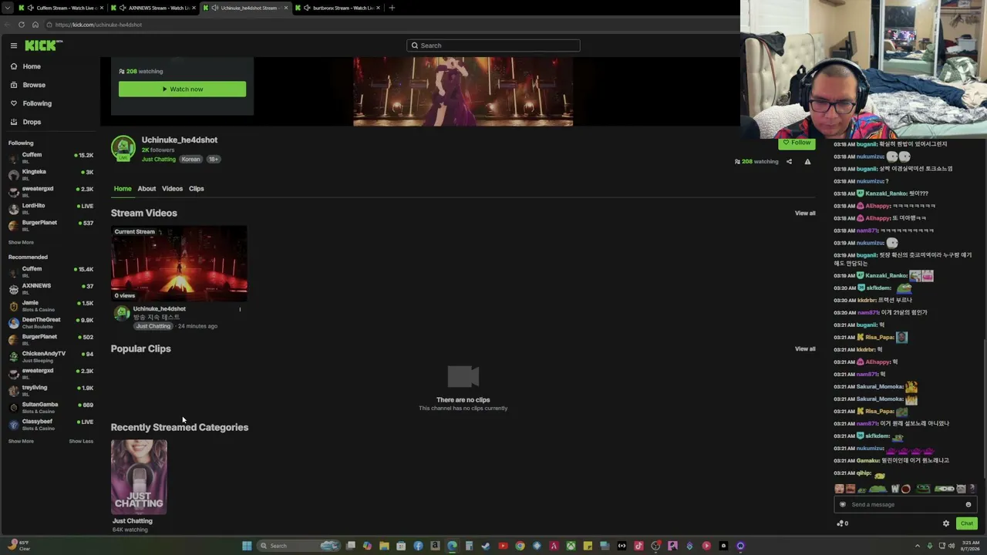Switch to the Videos tab
The width and height of the screenshot is (987, 555).
172,188
